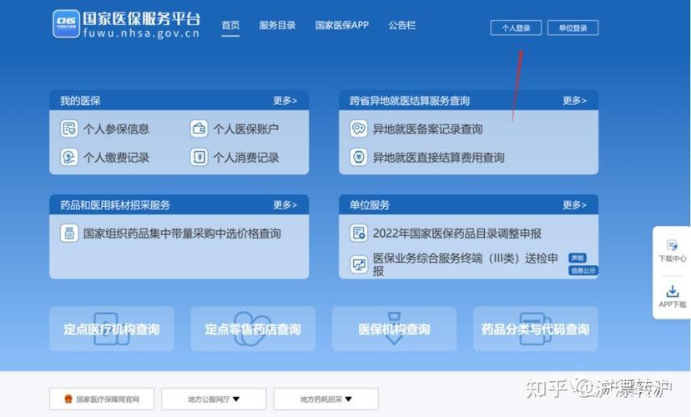Image resolution: width=691 pixels, height=417 pixels.
Task: Open 定点医疗机构查询 card
Action: point(112,329)
